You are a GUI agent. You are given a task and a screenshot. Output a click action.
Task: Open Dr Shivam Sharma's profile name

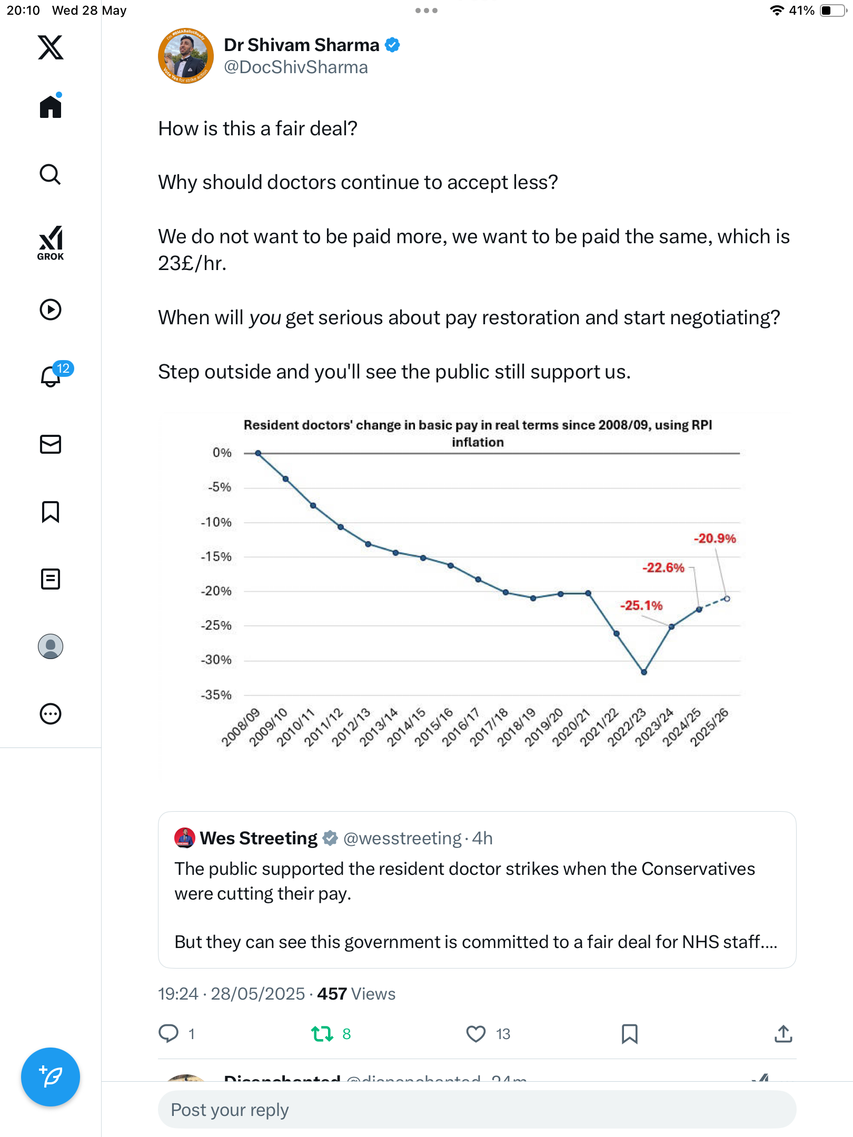point(302,45)
